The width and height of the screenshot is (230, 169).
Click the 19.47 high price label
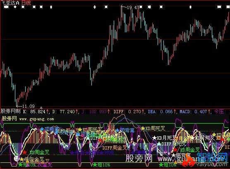(133, 7)
